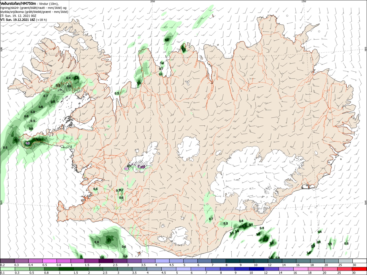Select the darkest navy blue rain legend swatch
This screenshot has width=367, height=275.
(x=256, y=269)
